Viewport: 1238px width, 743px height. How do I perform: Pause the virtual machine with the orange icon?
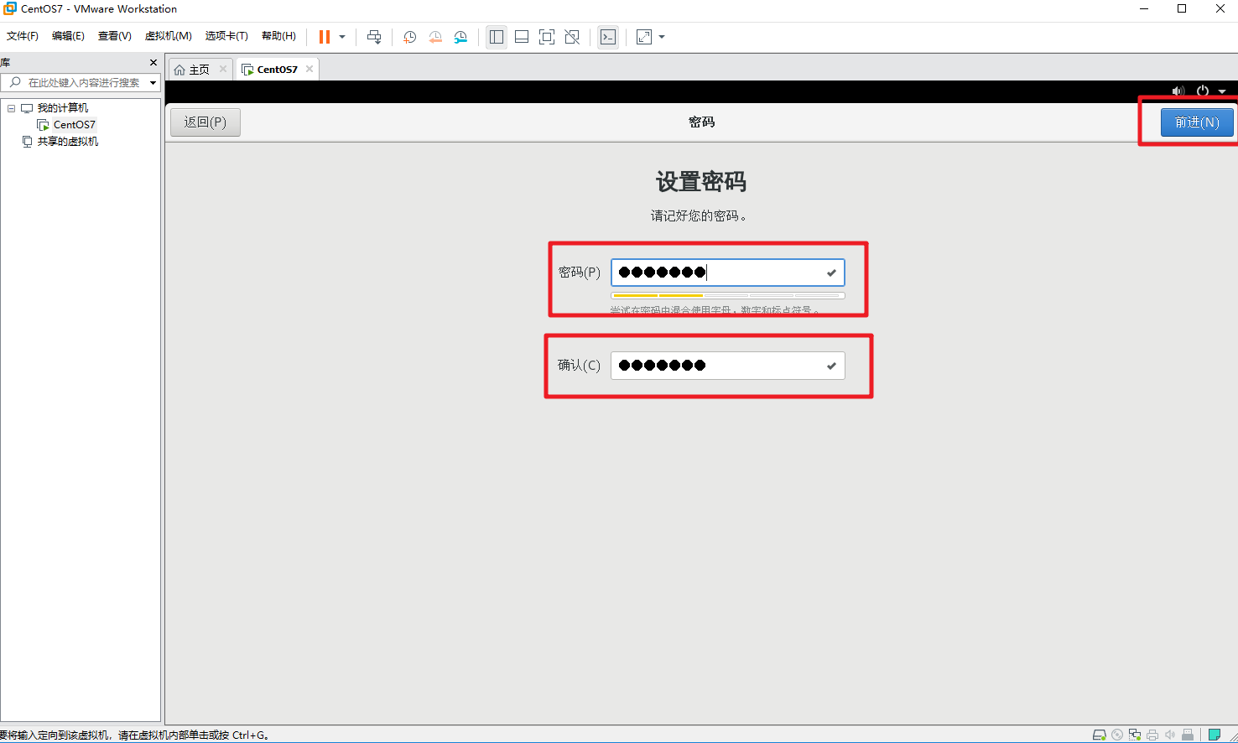(x=325, y=37)
